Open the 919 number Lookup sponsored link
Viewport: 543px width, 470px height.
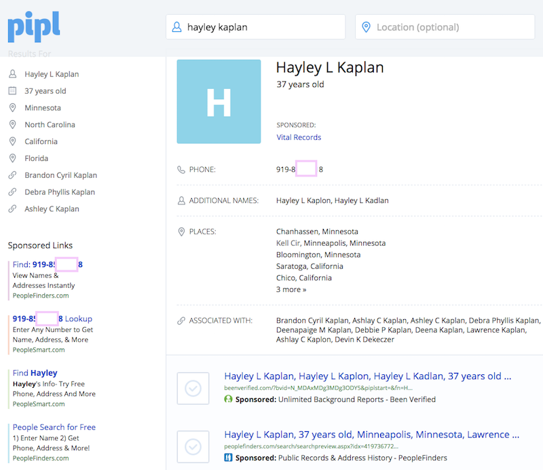[x=52, y=319]
